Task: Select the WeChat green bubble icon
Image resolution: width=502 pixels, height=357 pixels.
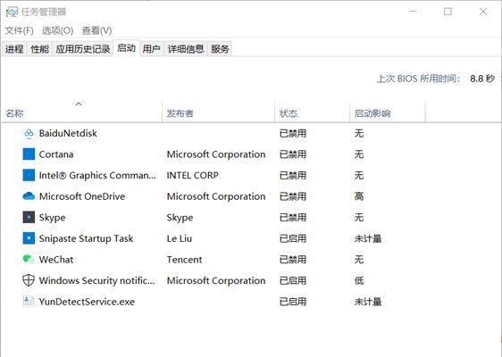Action: click(29, 259)
